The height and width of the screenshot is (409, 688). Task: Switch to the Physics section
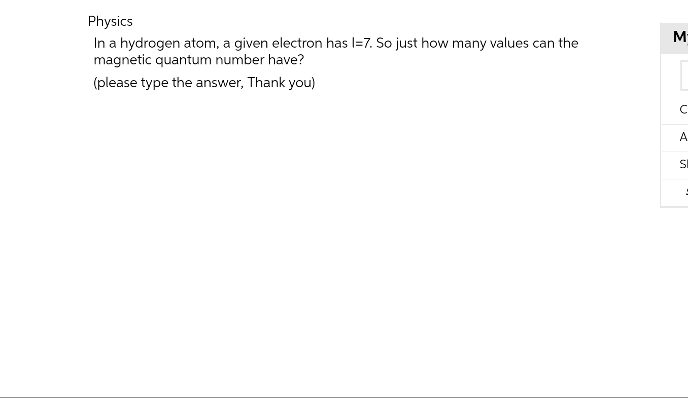point(110,21)
